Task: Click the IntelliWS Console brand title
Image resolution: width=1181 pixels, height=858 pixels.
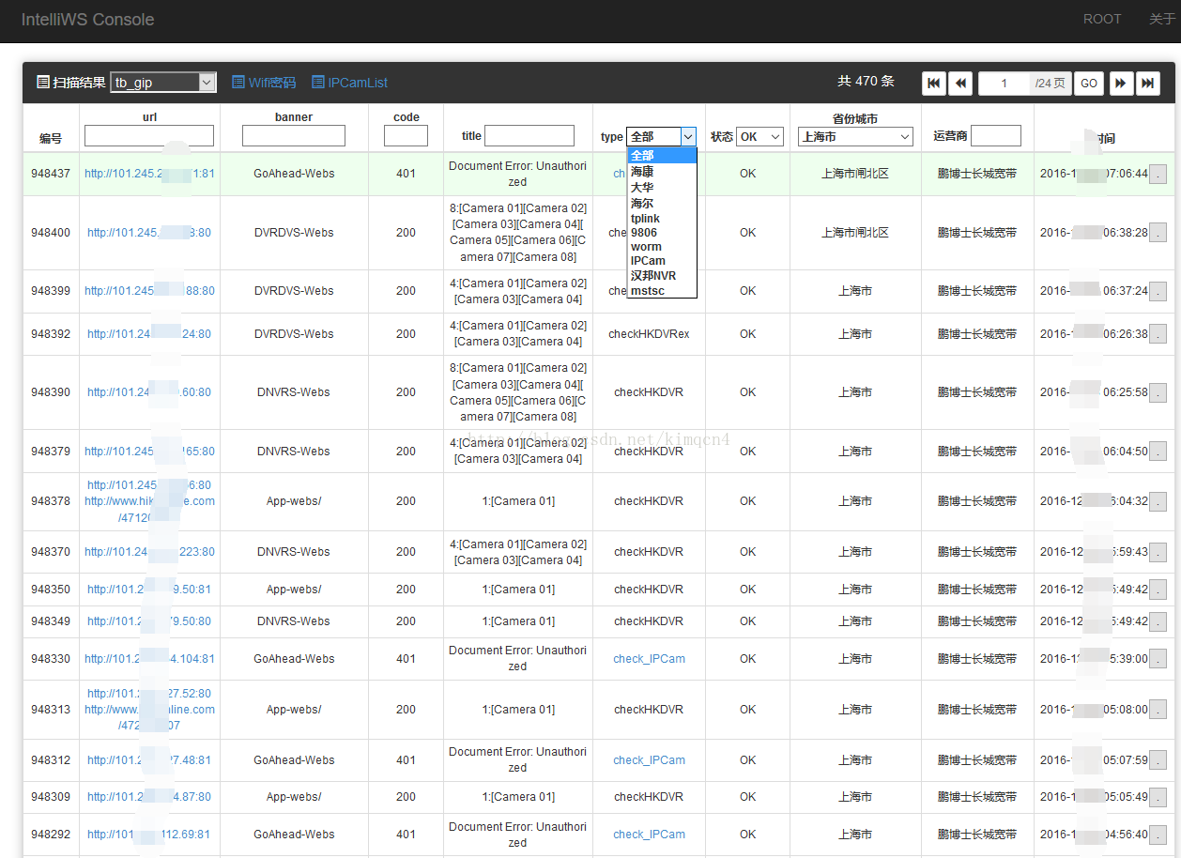Action: coord(87,19)
